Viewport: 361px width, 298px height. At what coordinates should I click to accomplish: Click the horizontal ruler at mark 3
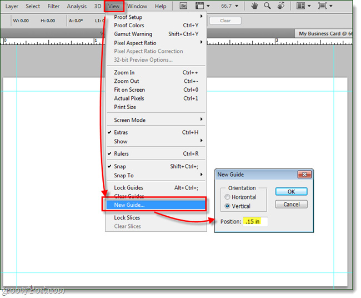pyautogui.click(x=276, y=41)
